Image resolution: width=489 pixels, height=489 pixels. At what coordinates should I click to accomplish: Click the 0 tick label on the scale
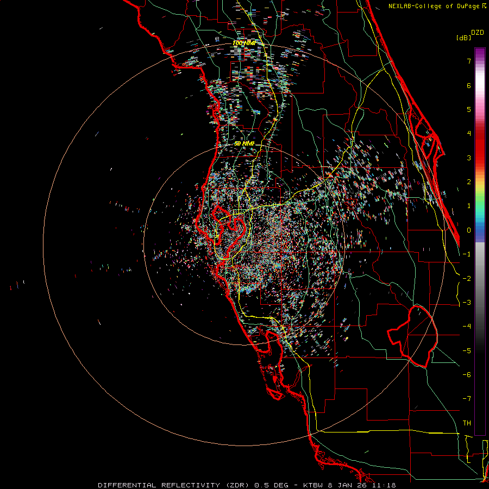tap(469, 230)
